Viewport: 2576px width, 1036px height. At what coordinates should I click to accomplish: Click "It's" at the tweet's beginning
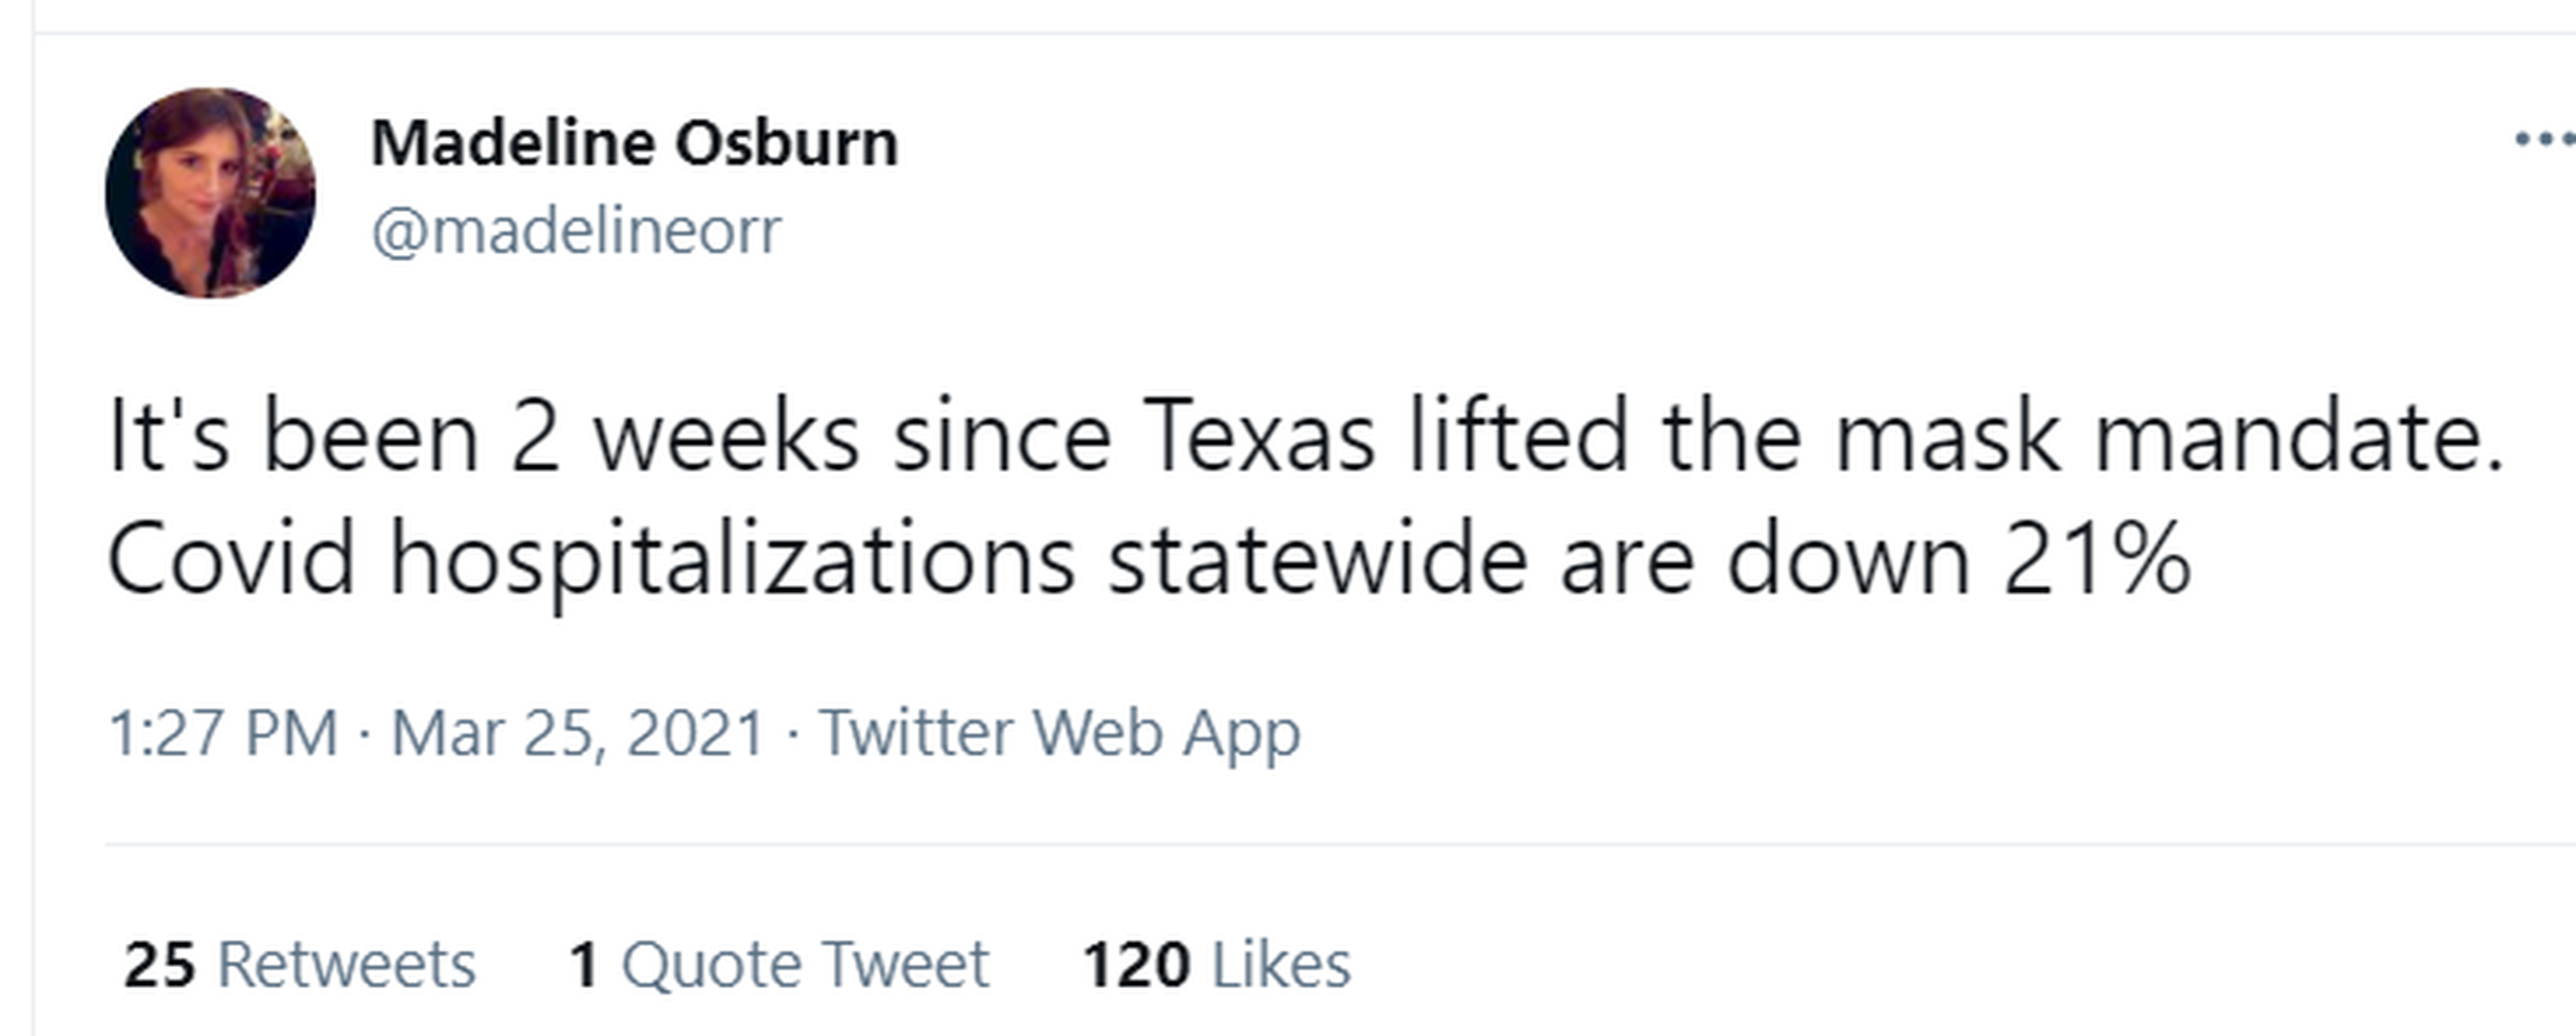point(168,436)
